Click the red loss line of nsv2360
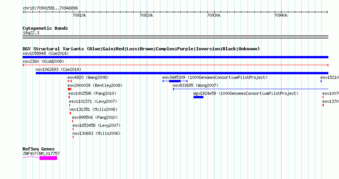Image resolution: width=339 pixels, height=179 pixels. point(176,65)
